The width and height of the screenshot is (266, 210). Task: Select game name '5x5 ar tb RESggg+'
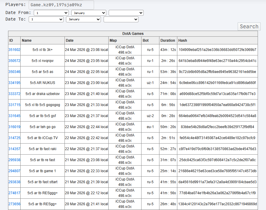[x=43, y=193]
